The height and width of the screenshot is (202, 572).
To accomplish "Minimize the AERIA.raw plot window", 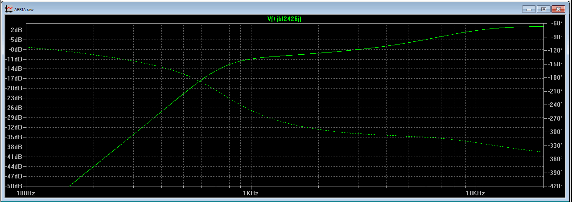I will click(530, 9).
